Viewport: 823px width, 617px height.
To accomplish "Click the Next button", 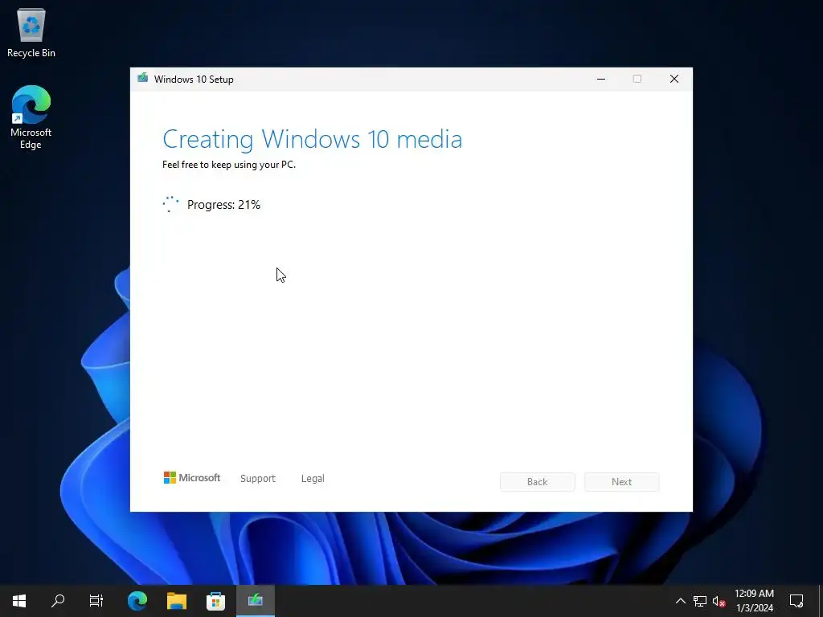I will (x=622, y=482).
